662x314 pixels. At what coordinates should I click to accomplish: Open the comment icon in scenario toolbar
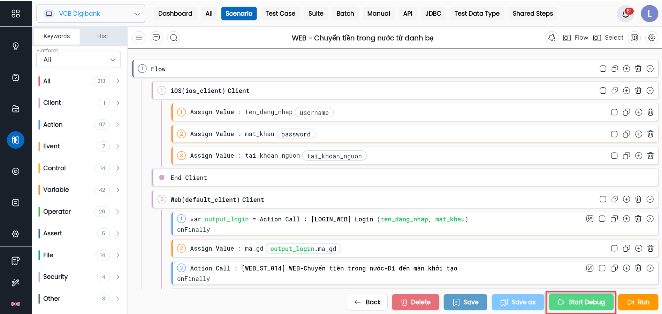pos(156,38)
